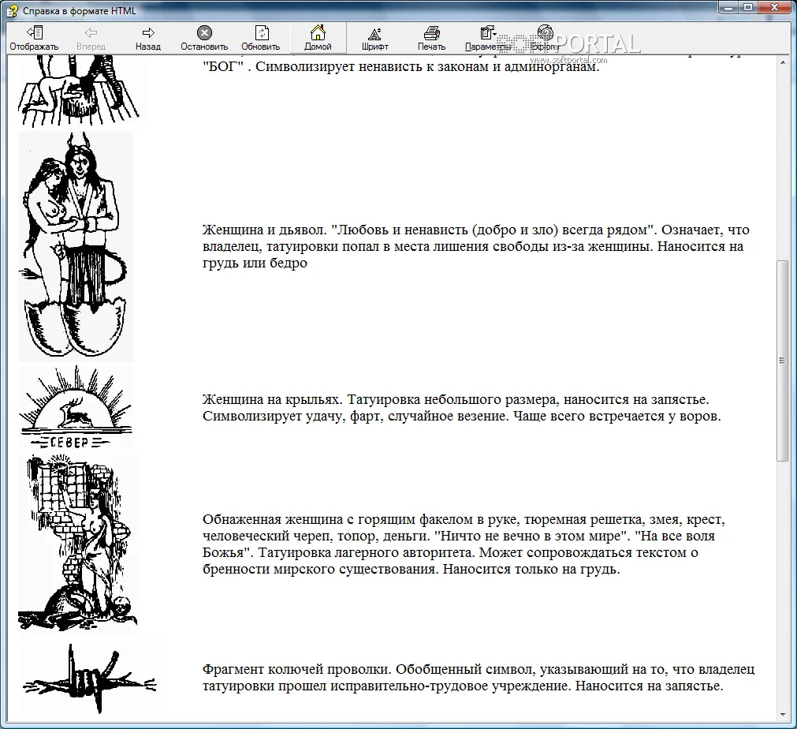This screenshot has width=797, height=729.
Task: Open the home page via Домой
Action: tap(318, 38)
